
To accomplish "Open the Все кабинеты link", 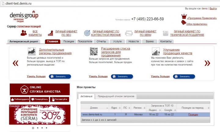I will pos(35,33).
